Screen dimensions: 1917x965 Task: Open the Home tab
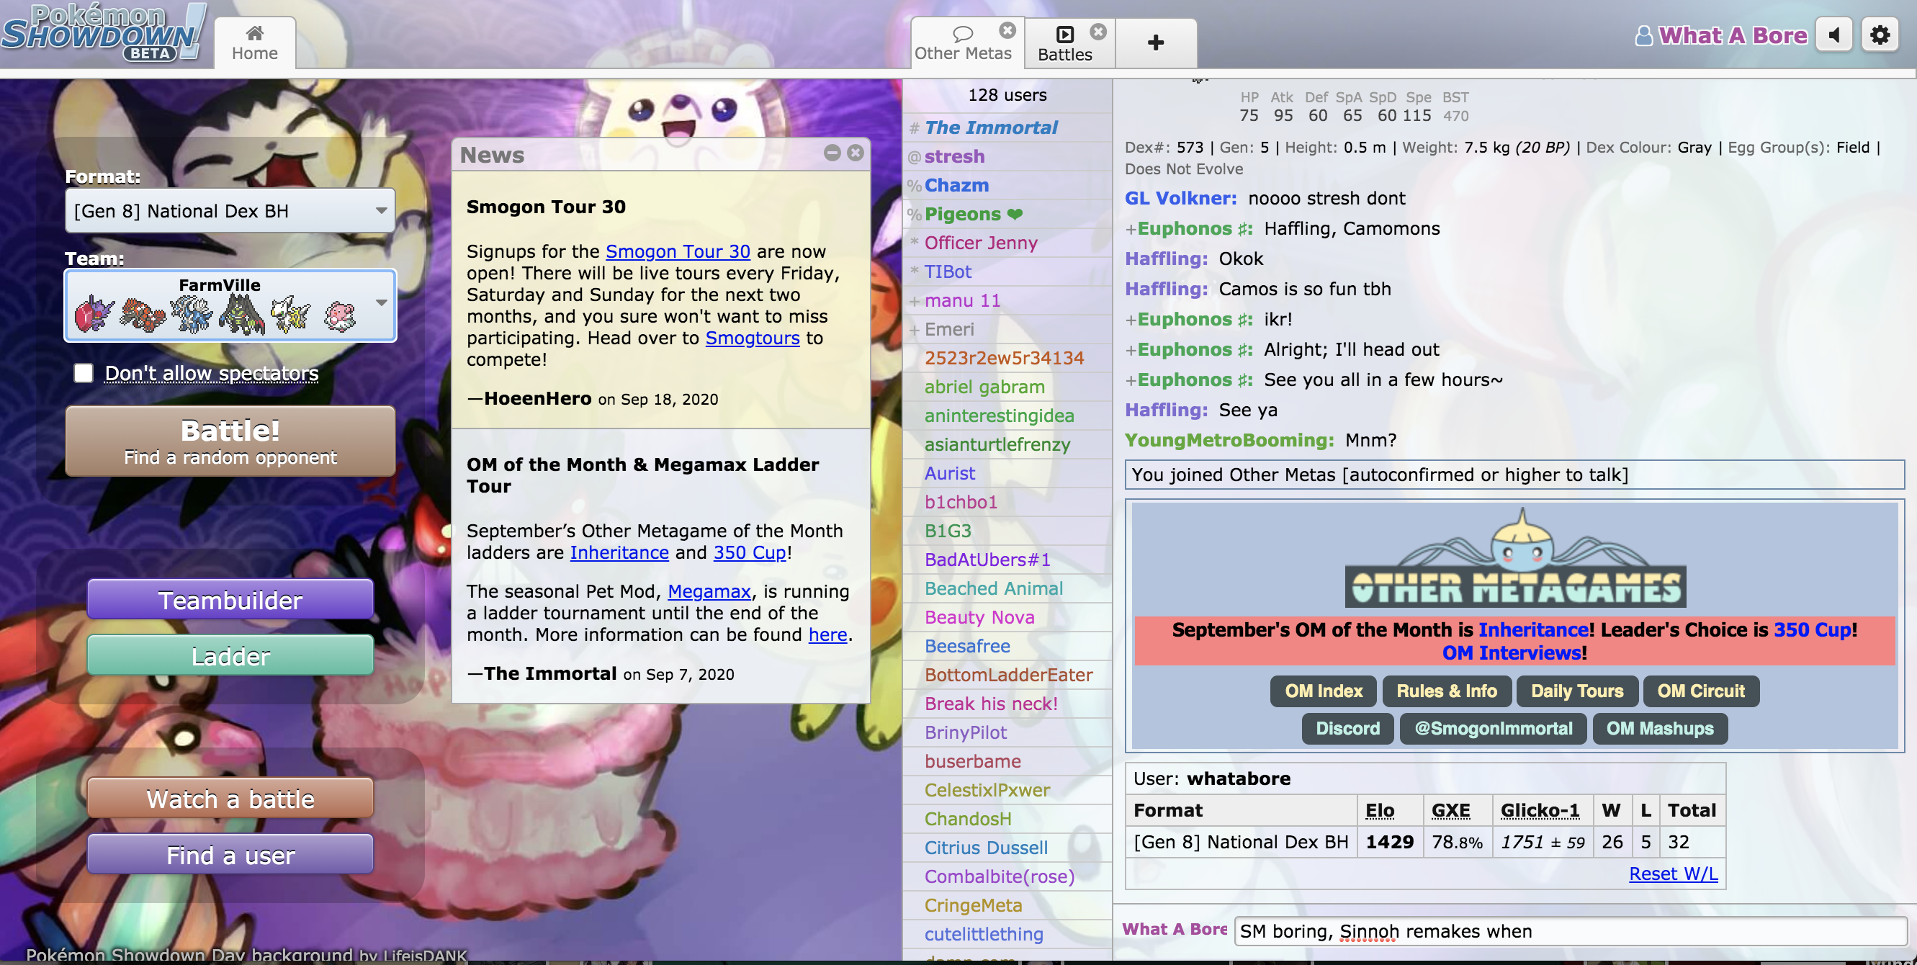click(254, 43)
